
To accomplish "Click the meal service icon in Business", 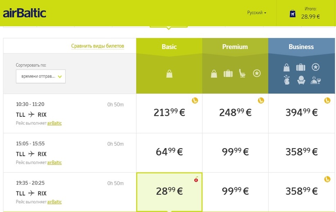I will (x=316, y=80).
